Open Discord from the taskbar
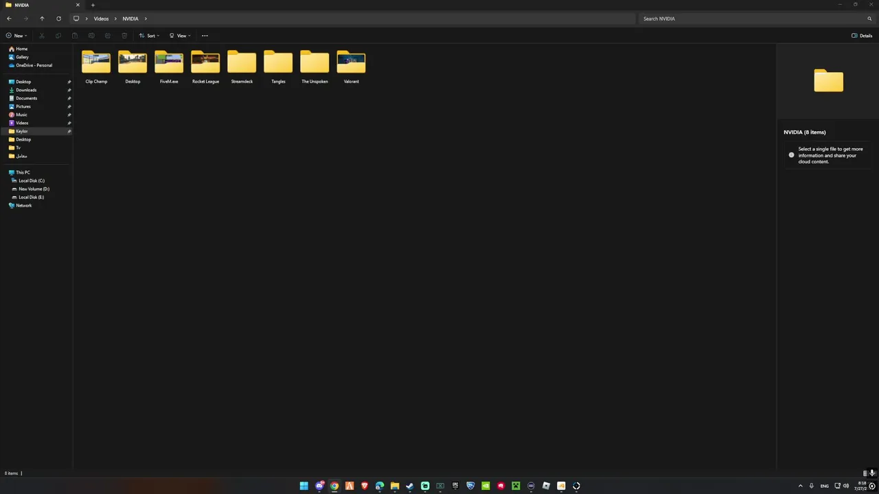 319,486
